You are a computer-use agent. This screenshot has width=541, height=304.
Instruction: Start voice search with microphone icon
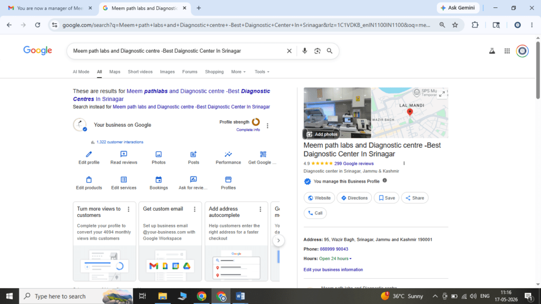tap(304, 51)
